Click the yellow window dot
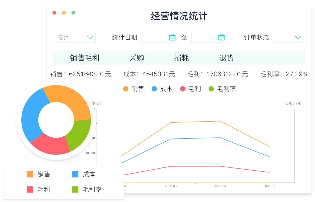The image size is (315, 202). pos(64,13)
